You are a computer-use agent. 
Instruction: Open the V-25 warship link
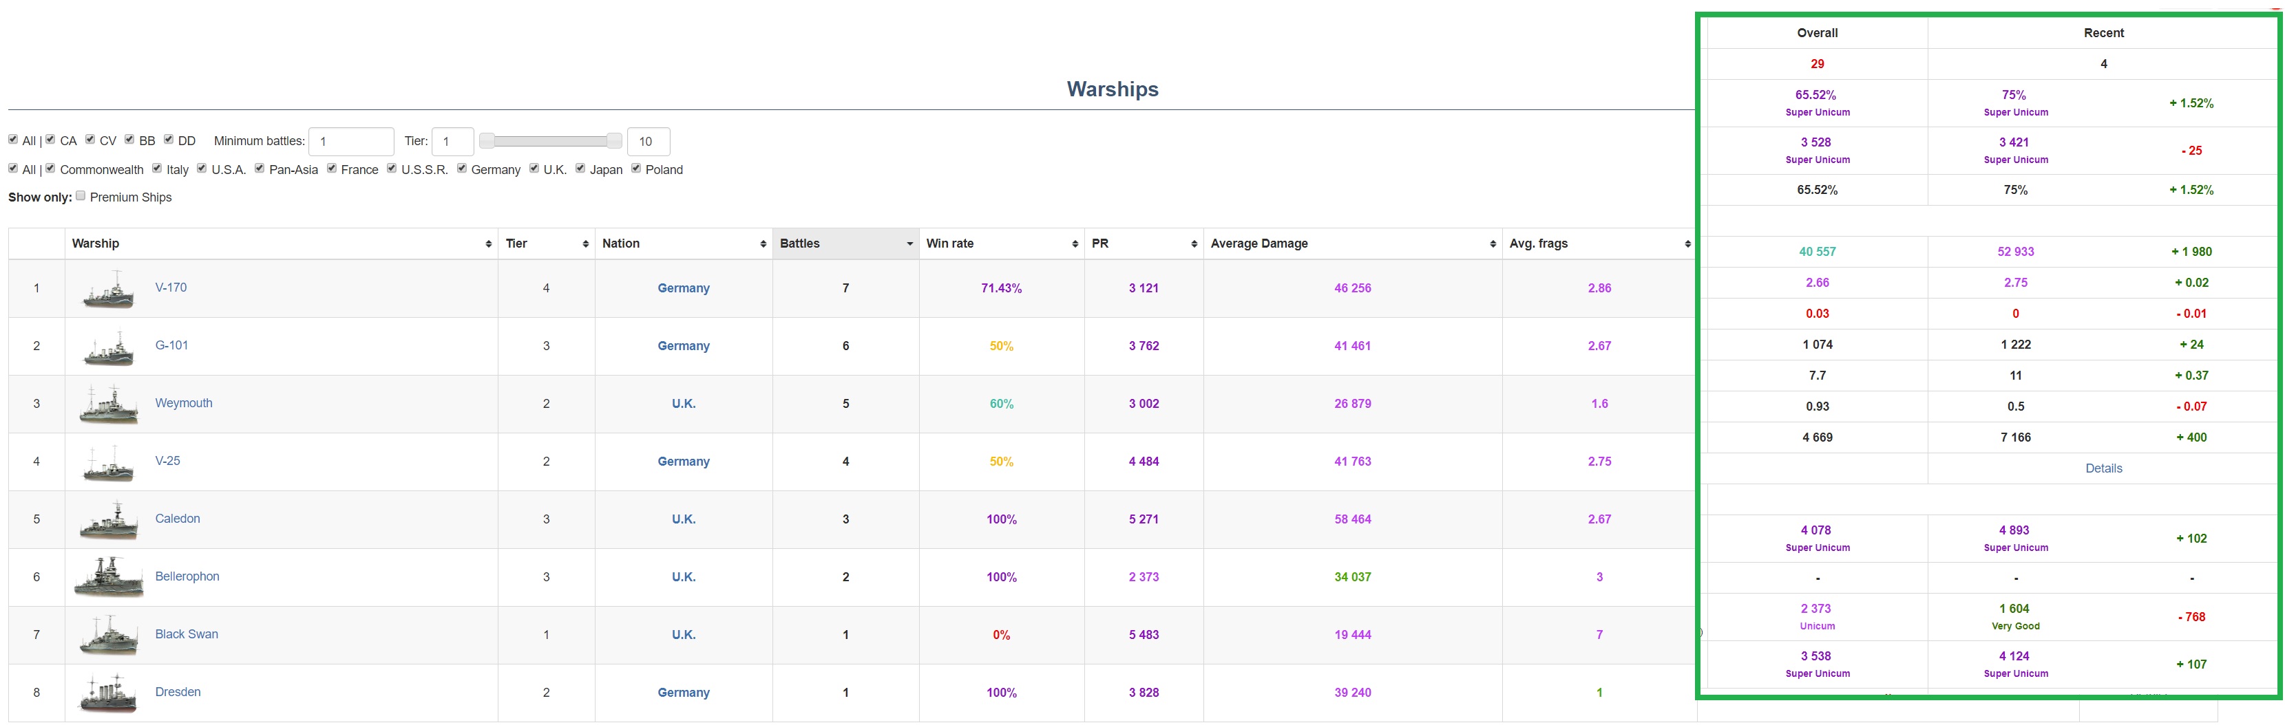click(x=168, y=461)
